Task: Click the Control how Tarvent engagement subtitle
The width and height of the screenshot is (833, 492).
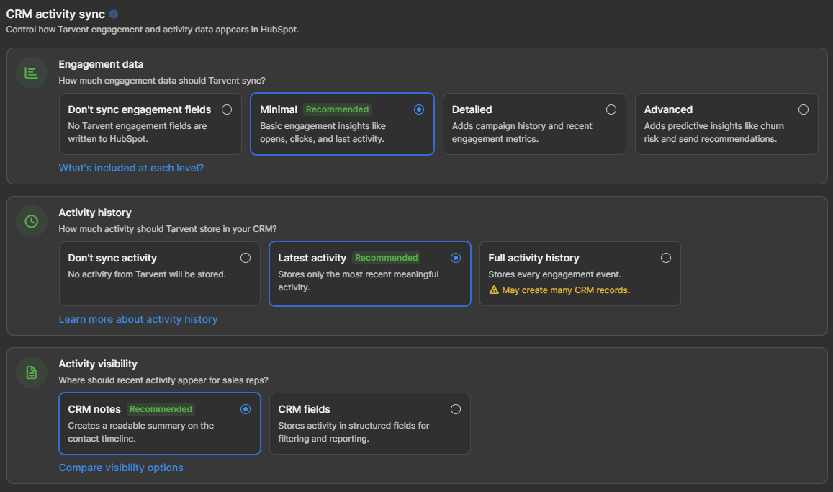Action: click(x=153, y=30)
